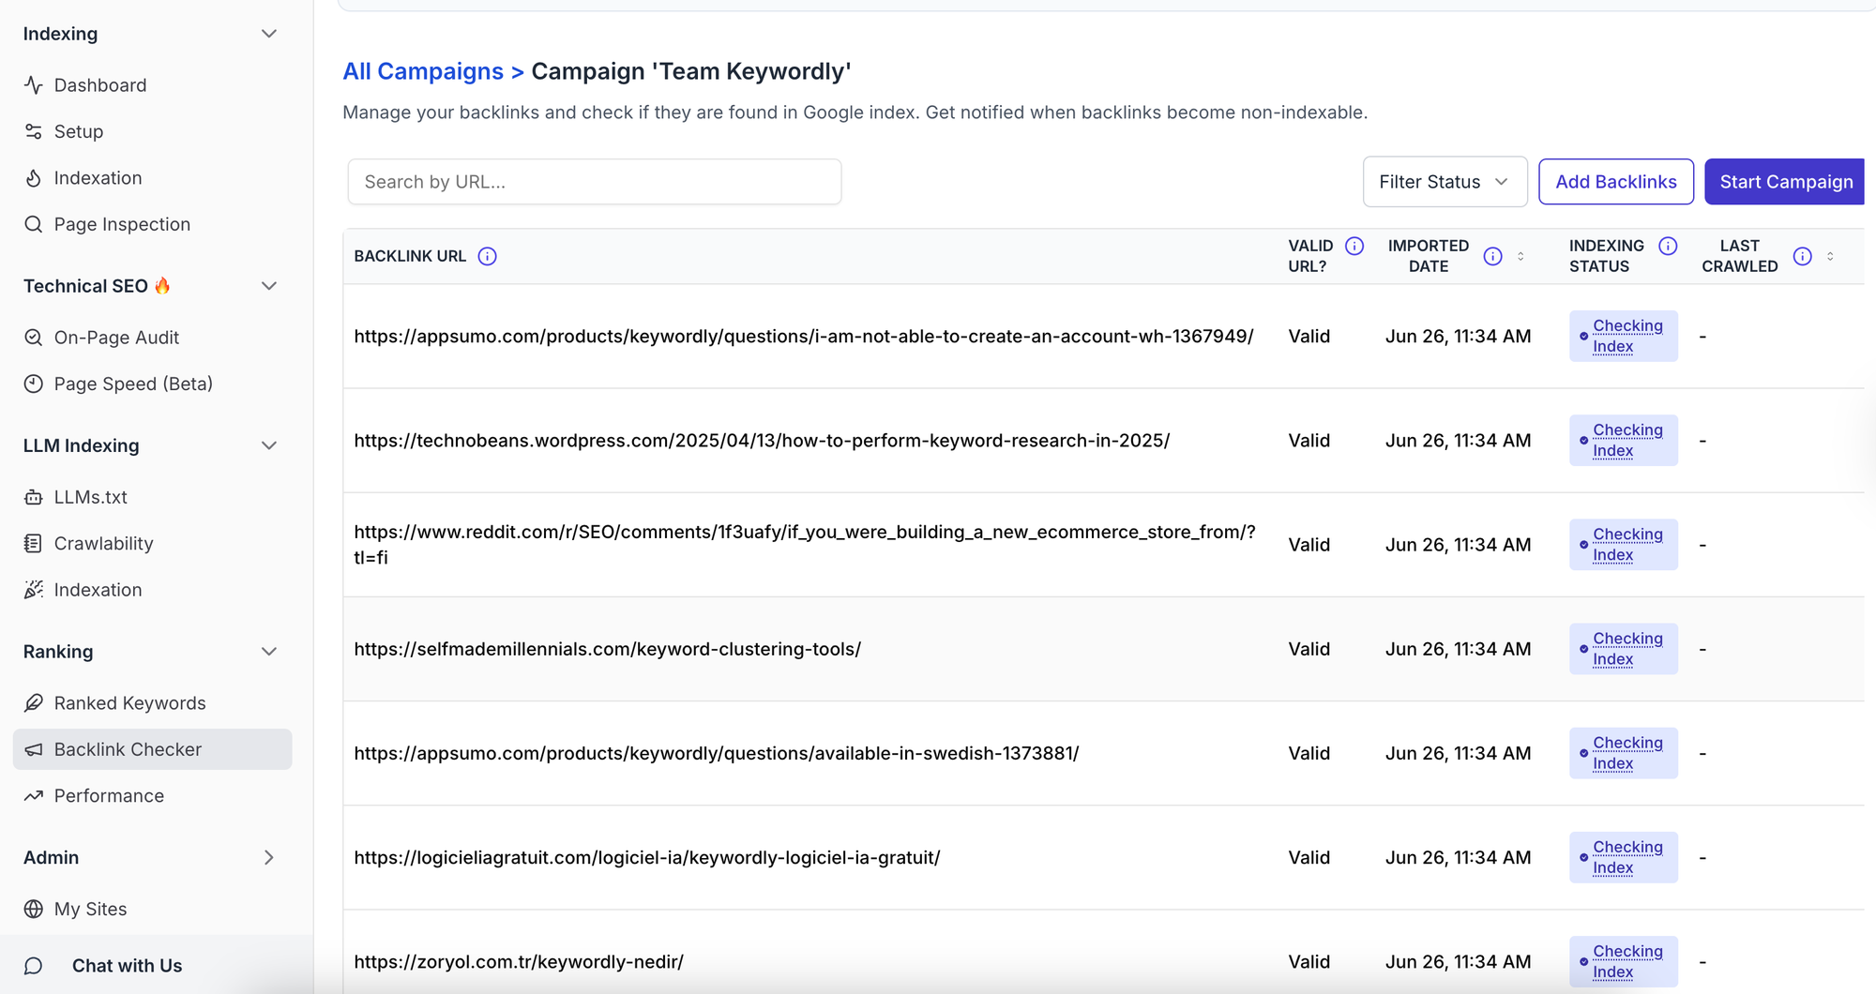Click the logicieliagratuit.com backlink URL
This screenshot has height=994, width=1876.
pos(647,857)
